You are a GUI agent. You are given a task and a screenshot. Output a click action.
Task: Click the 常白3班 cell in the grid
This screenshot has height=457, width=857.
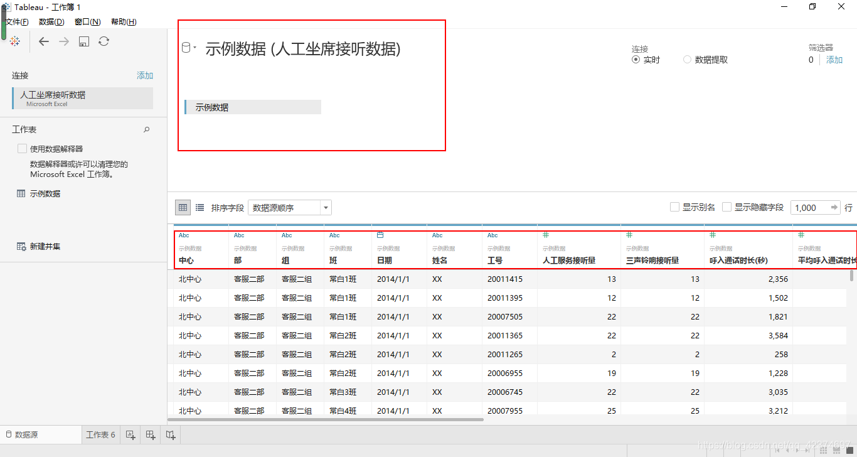click(343, 392)
